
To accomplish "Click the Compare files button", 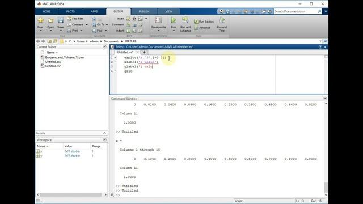I will [75, 24].
